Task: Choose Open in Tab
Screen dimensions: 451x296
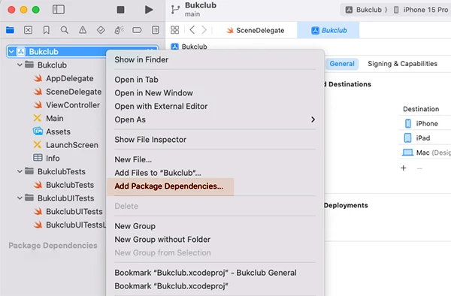Action: (x=215, y=80)
